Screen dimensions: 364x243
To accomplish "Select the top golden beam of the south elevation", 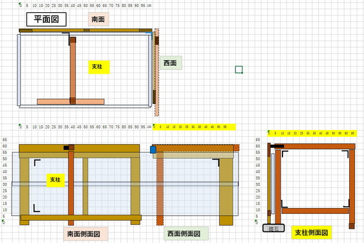I will coord(79,148).
